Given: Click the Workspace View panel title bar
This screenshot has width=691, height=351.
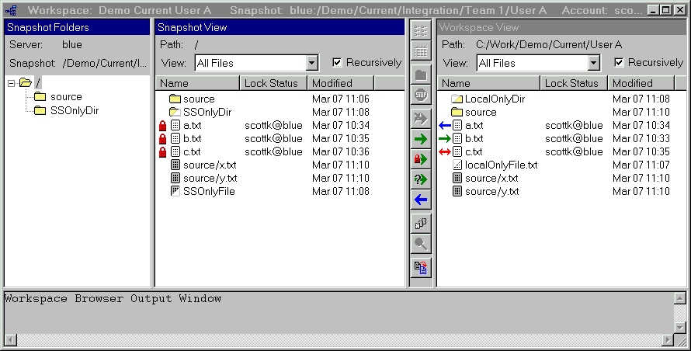Looking at the screenshot, I should click(x=561, y=27).
